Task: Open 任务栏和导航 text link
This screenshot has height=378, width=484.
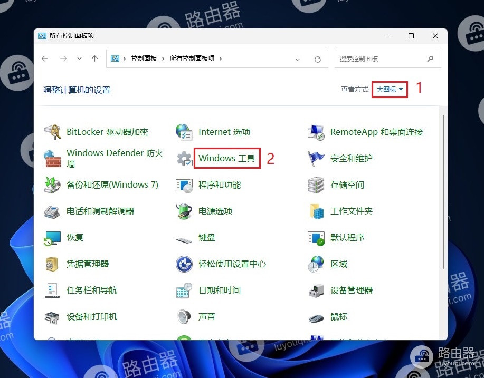Action: click(x=92, y=290)
